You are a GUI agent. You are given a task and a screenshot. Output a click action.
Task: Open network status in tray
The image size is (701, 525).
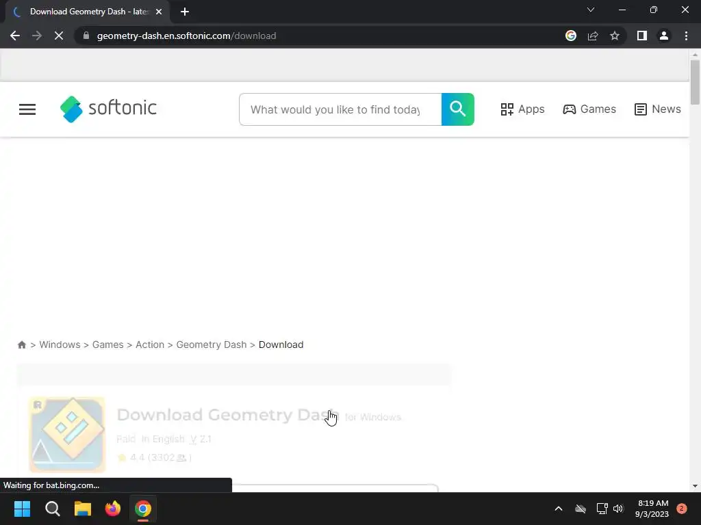pos(602,509)
